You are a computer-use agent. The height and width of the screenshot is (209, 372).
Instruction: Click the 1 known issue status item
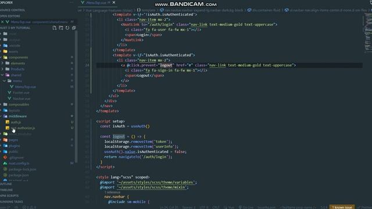point(342,207)
